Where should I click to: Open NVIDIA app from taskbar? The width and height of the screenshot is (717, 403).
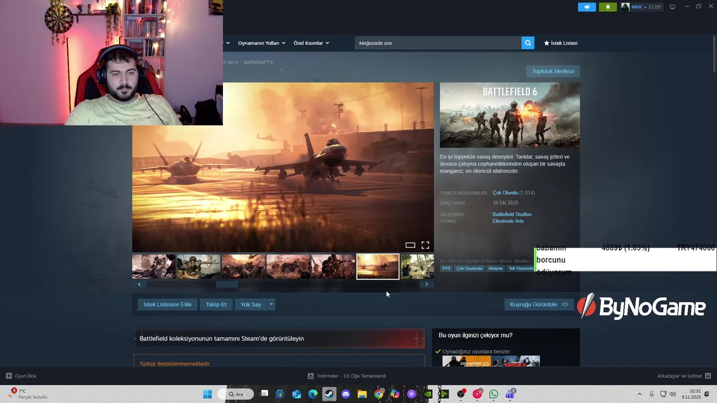428,394
